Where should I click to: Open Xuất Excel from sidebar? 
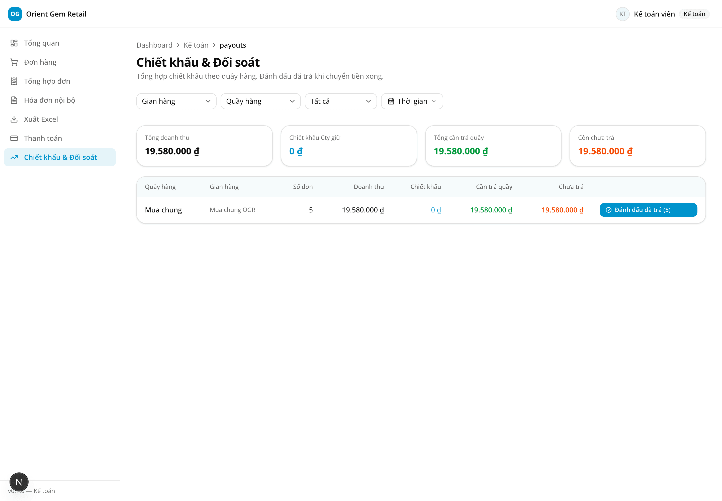[60, 119]
